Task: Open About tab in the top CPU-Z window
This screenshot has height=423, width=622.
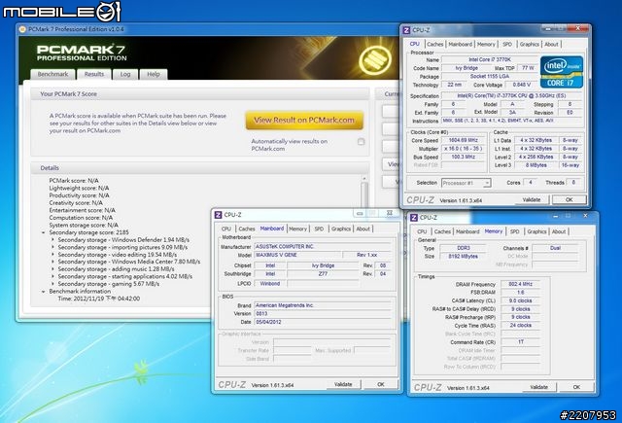Action: pyautogui.click(x=551, y=45)
